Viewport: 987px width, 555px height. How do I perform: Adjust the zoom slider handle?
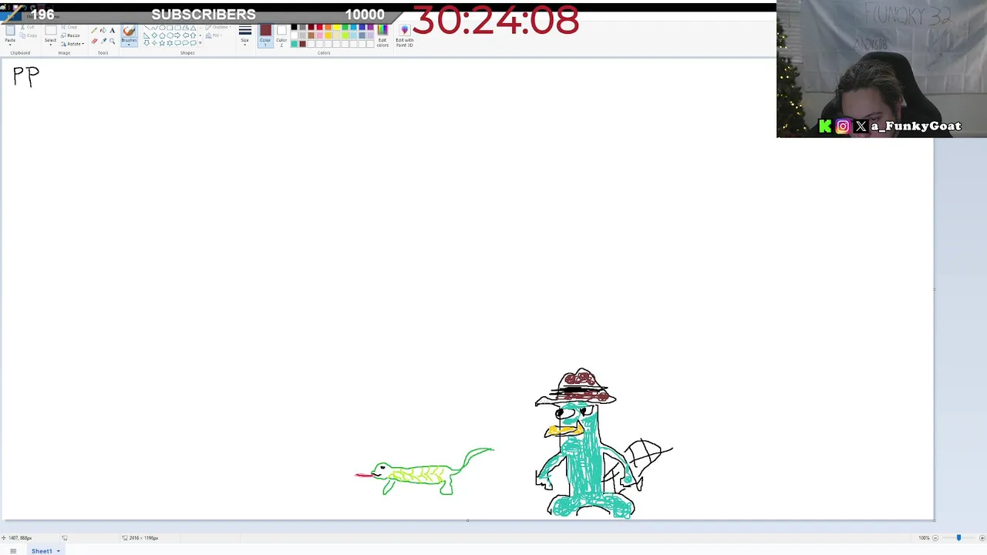click(958, 538)
